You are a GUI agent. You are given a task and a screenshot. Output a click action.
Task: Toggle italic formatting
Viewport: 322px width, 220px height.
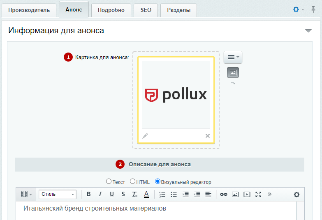pyautogui.click(x=100, y=194)
